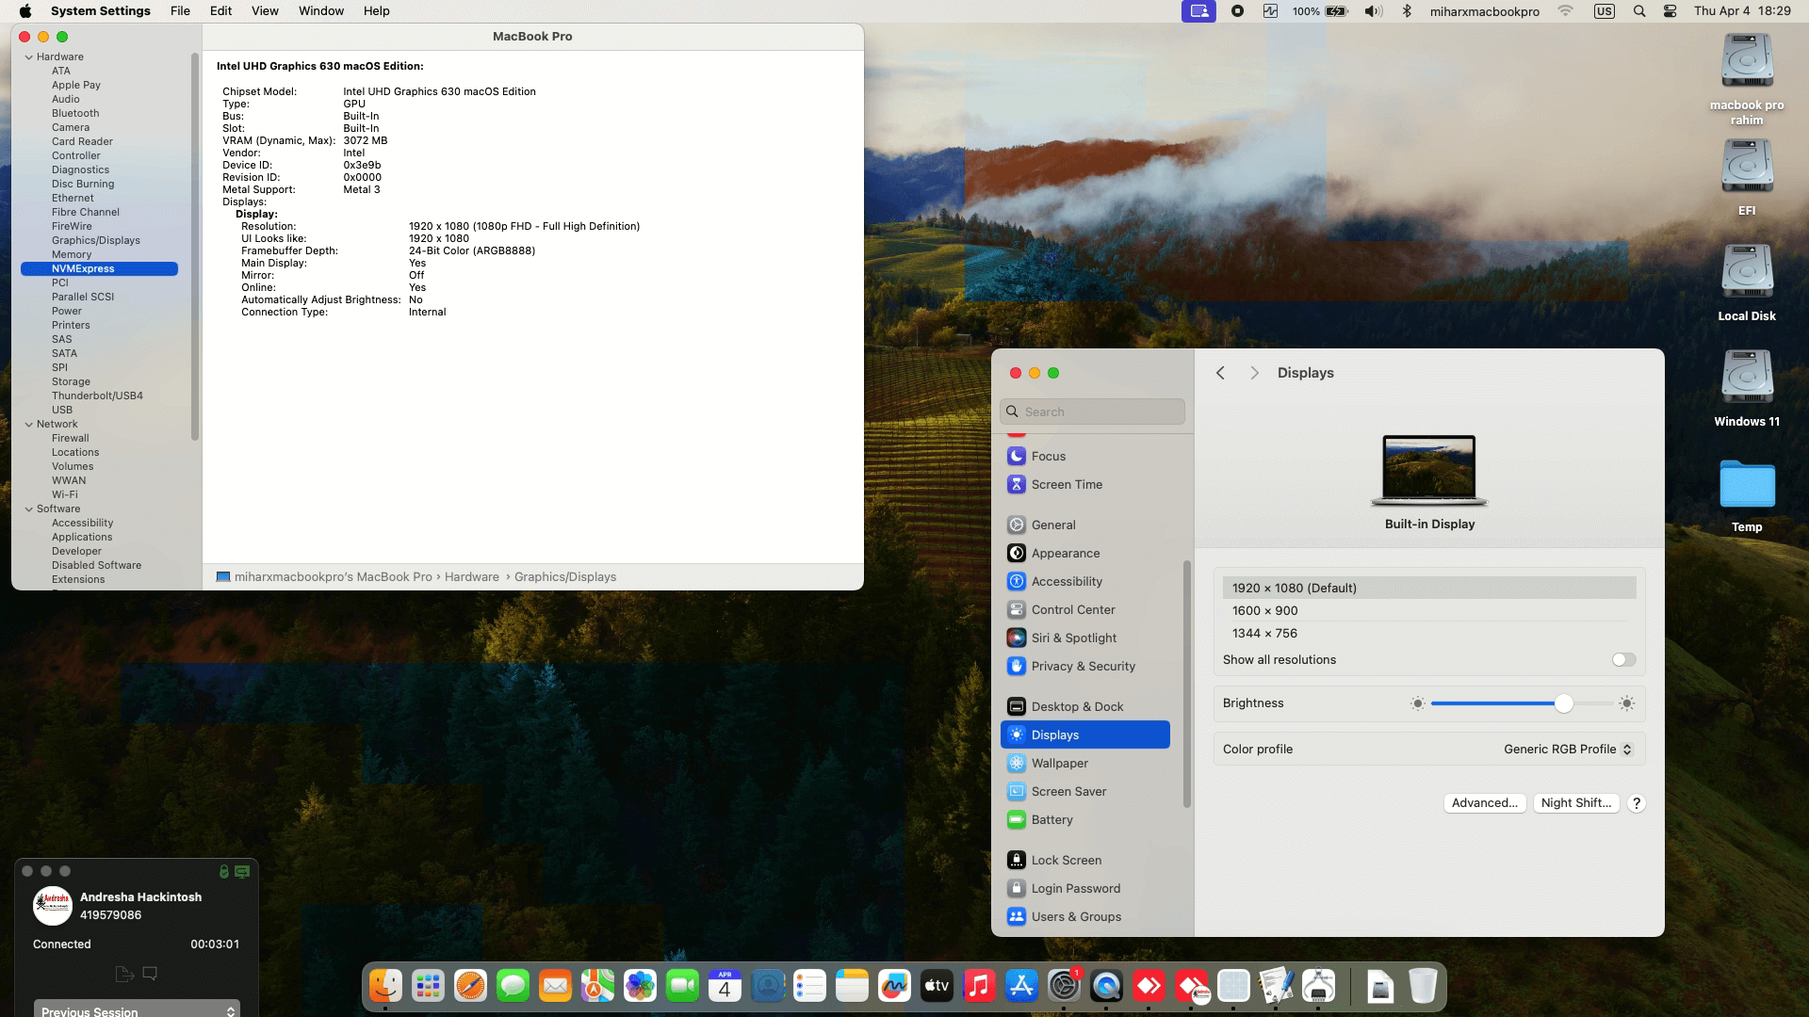Open Control Center icon in menu bar
1809x1017 pixels.
1670,11
